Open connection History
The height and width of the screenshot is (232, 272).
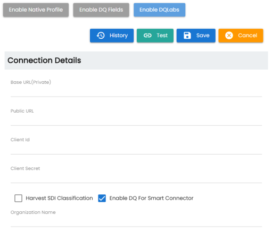point(112,36)
